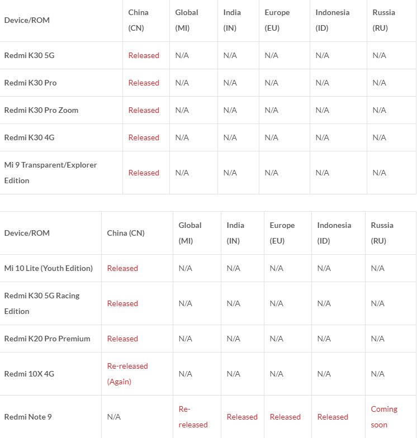
Task: Open Re-released (Again) link for Redmi 10X 4G
Action: [x=127, y=374]
